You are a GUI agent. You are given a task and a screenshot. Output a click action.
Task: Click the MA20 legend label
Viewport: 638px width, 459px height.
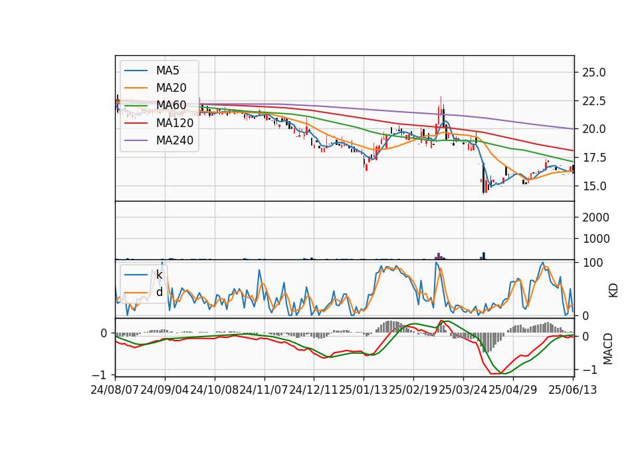[171, 88]
